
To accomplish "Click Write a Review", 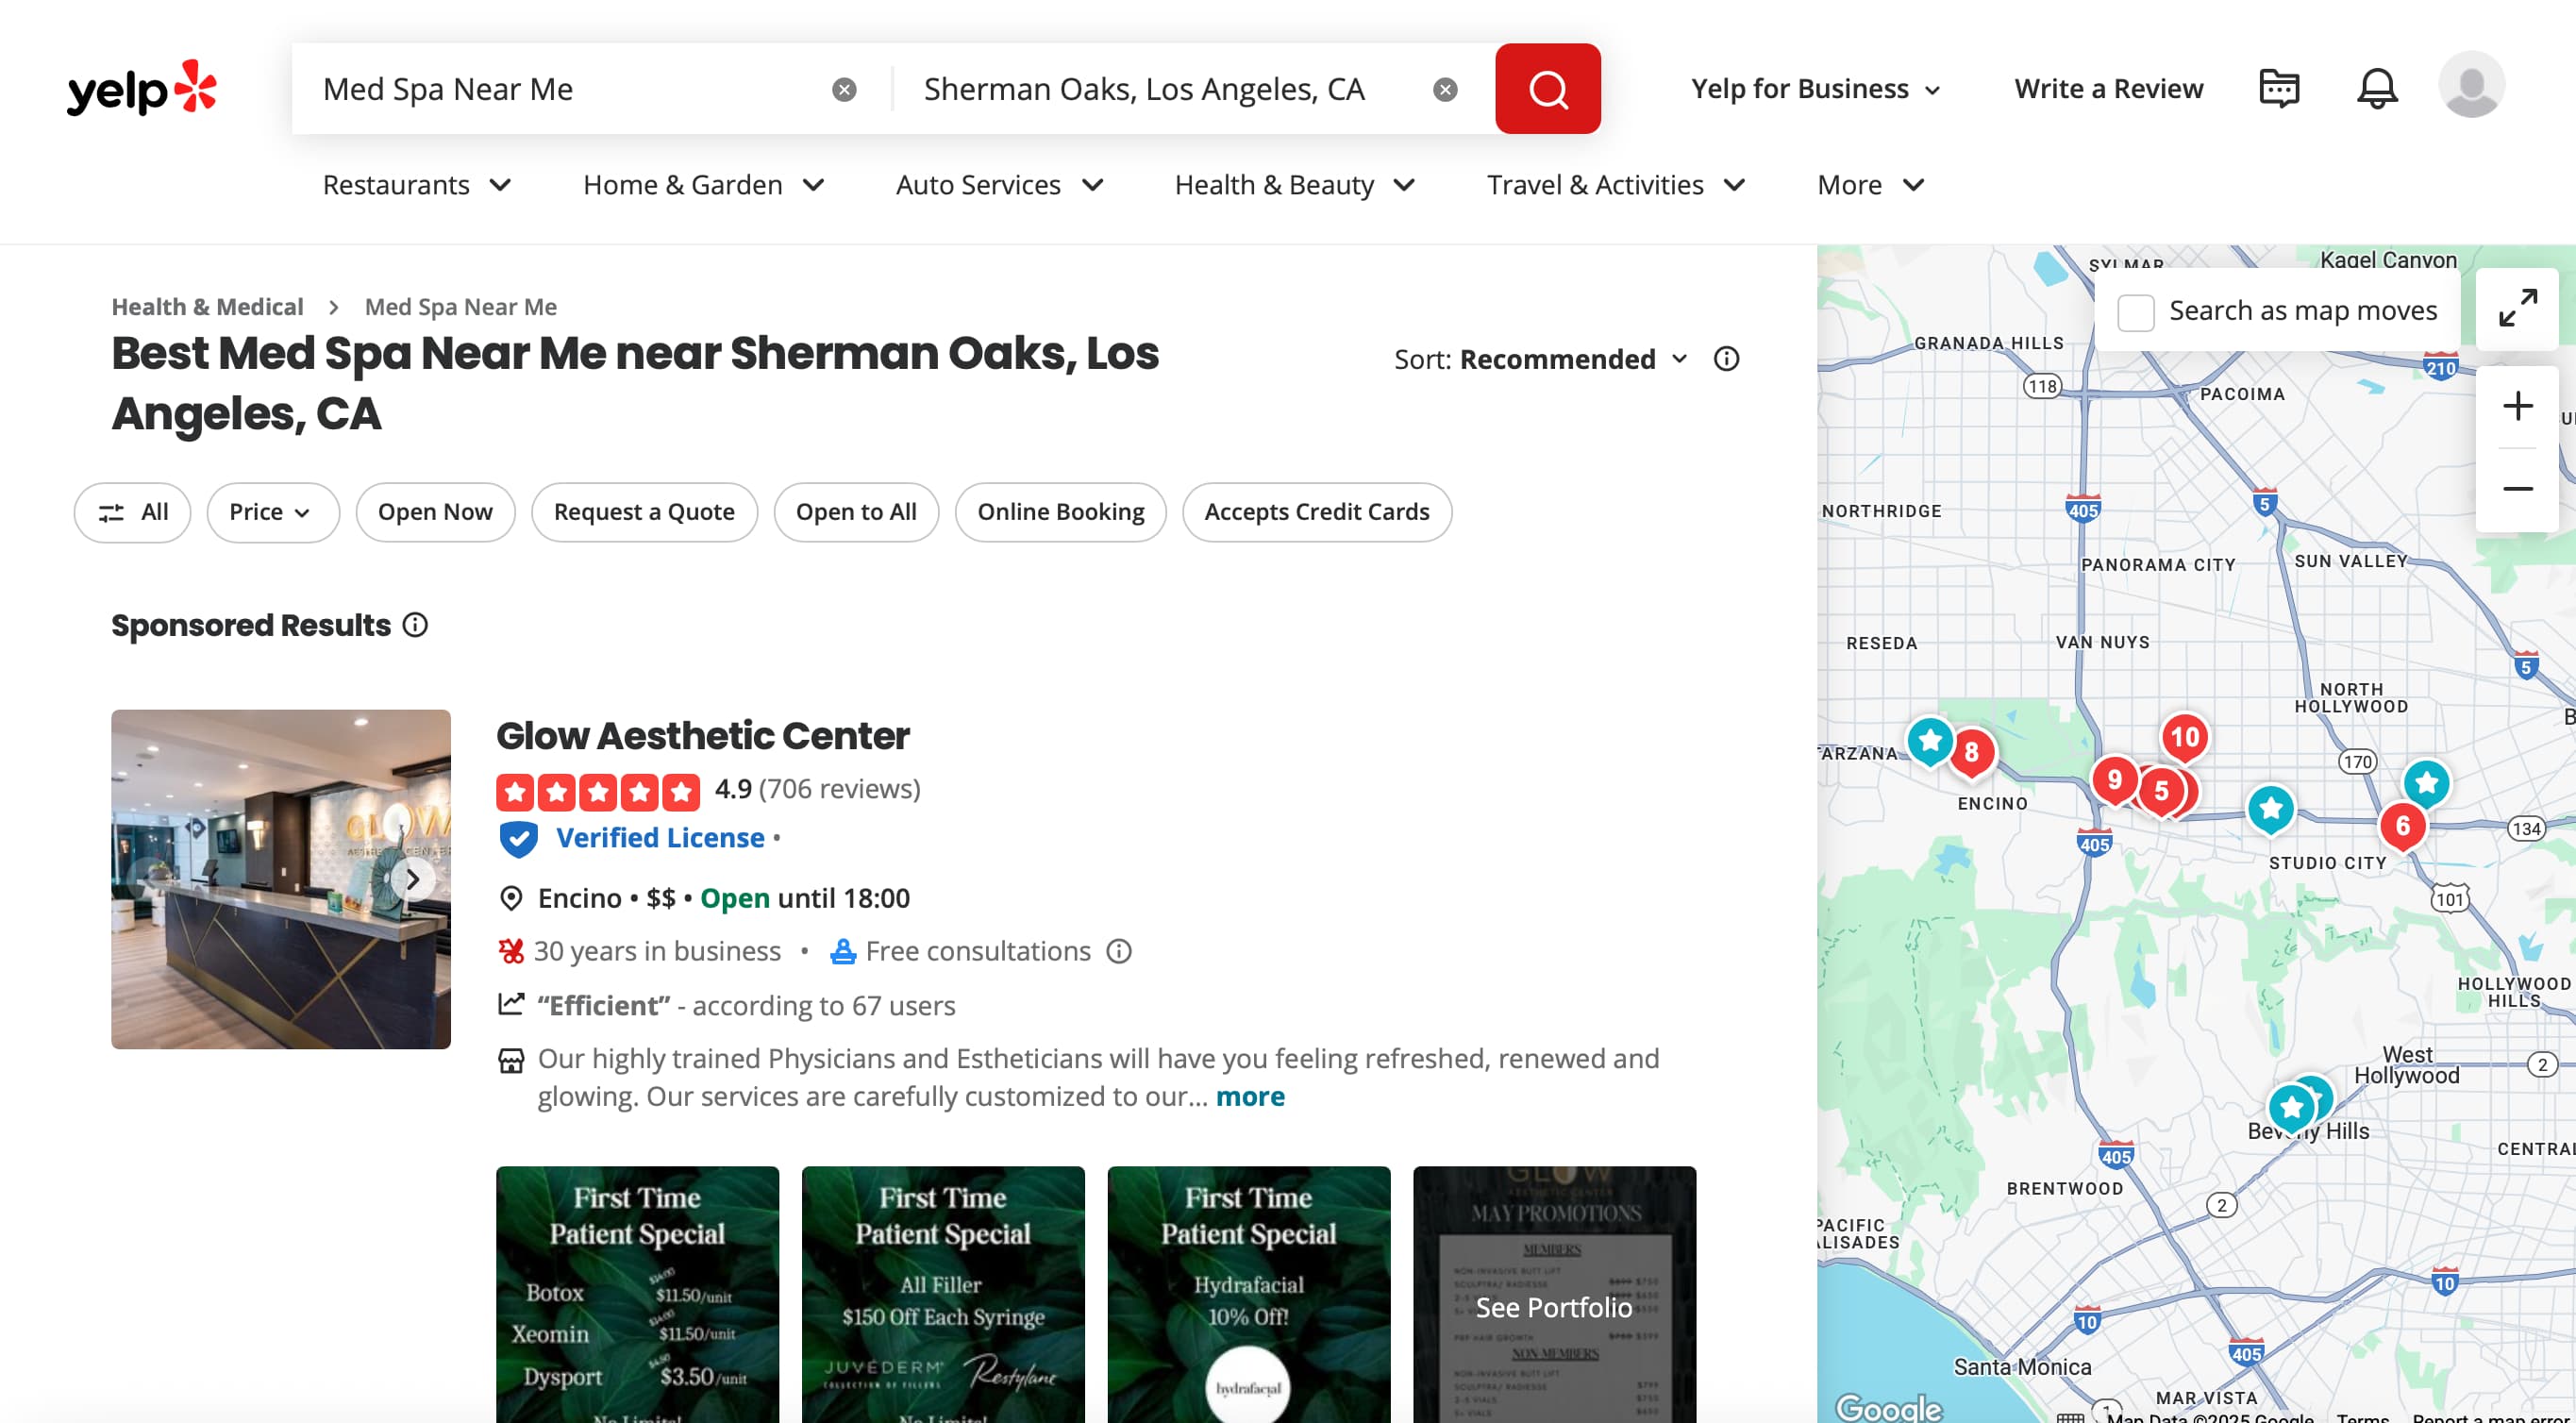I will (x=2108, y=89).
